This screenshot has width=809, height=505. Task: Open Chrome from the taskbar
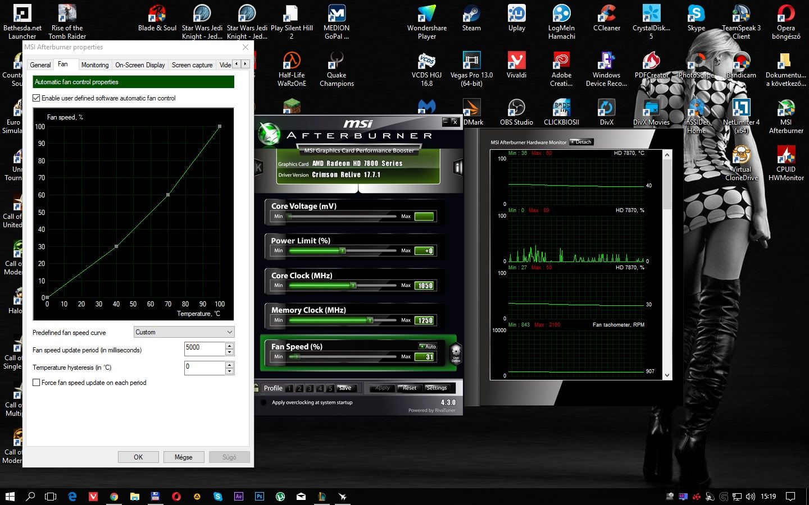click(114, 497)
